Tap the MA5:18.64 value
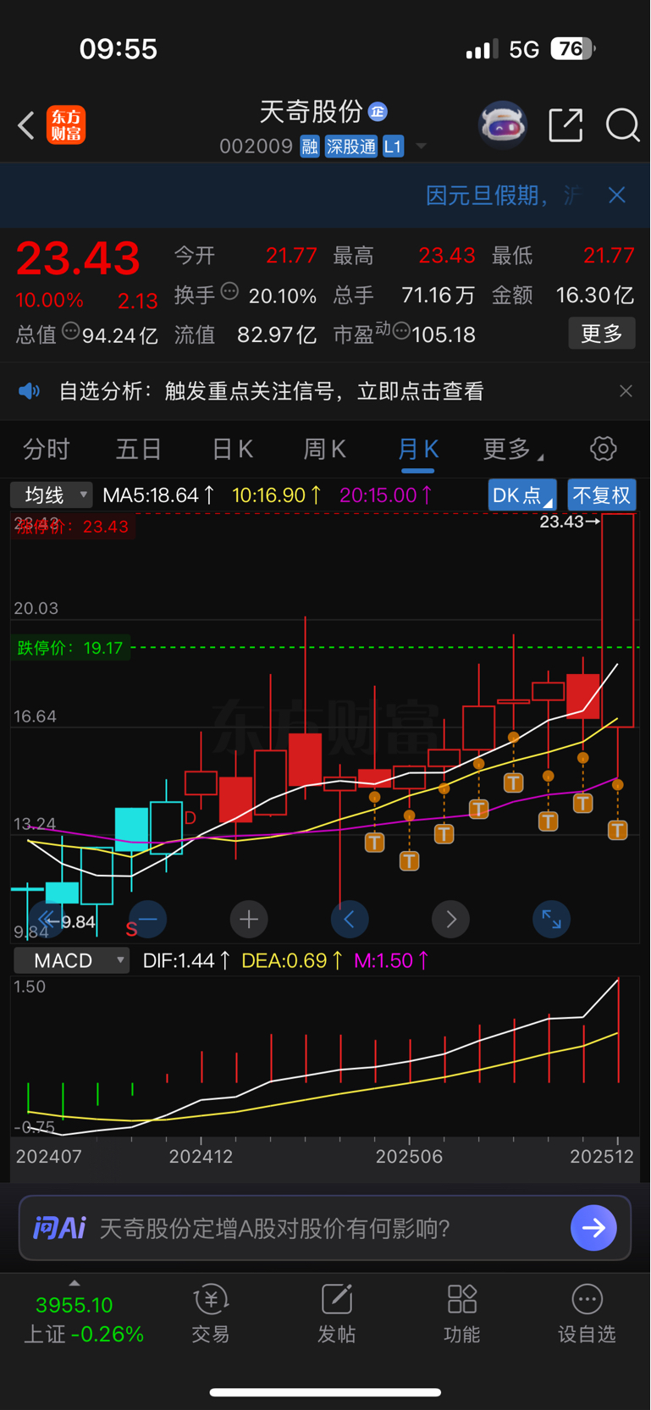Viewport: 651px width, 1410px height. [x=158, y=495]
